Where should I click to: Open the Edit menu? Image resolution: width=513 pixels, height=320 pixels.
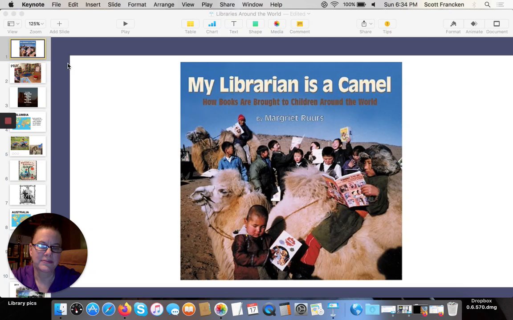tap(73, 4)
